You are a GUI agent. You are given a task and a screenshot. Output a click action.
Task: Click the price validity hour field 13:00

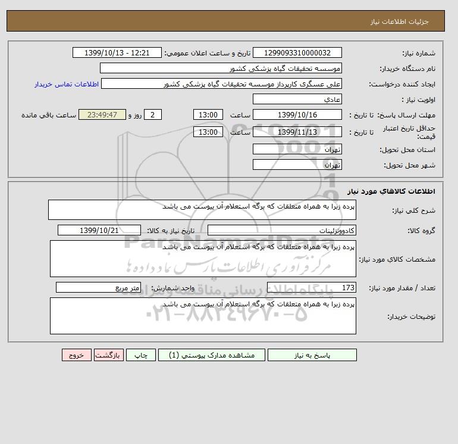click(x=208, y=132)
